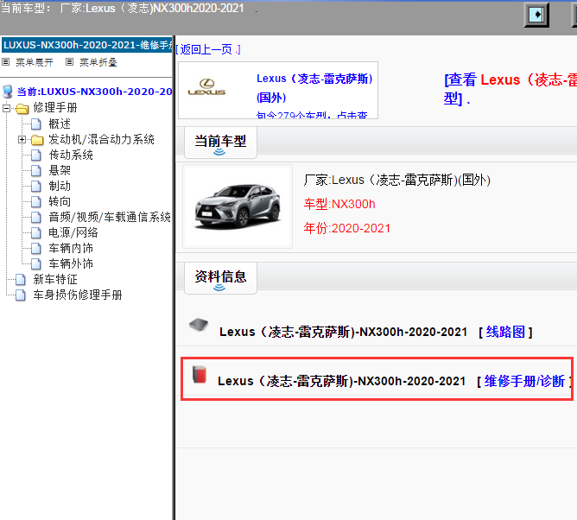
Task: Open 概述 in the tree
Action: click(x=60, y=124)
